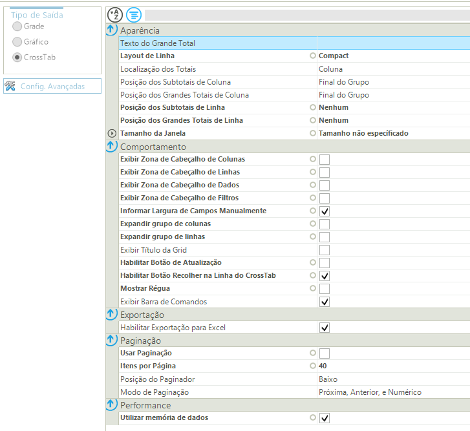Click the categorized view icon
This screenshot has height=431, width=470.
[x=134, y=14]
